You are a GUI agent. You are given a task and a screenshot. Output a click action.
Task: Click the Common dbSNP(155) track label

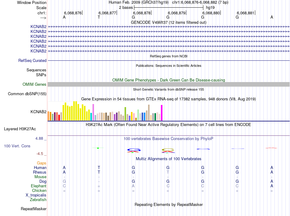[x=27, y=94]
